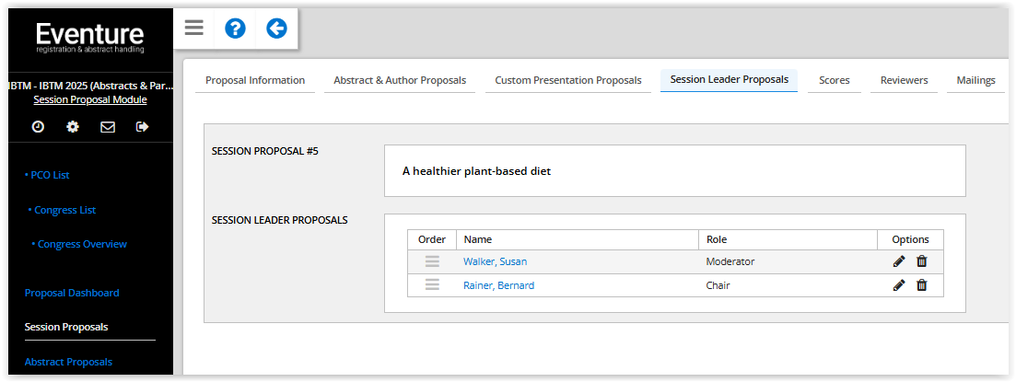Open the Abstract & Author Proposals tab
Image resolution: width=1016 pixels, height=382 pixels.
coord(400,80)
